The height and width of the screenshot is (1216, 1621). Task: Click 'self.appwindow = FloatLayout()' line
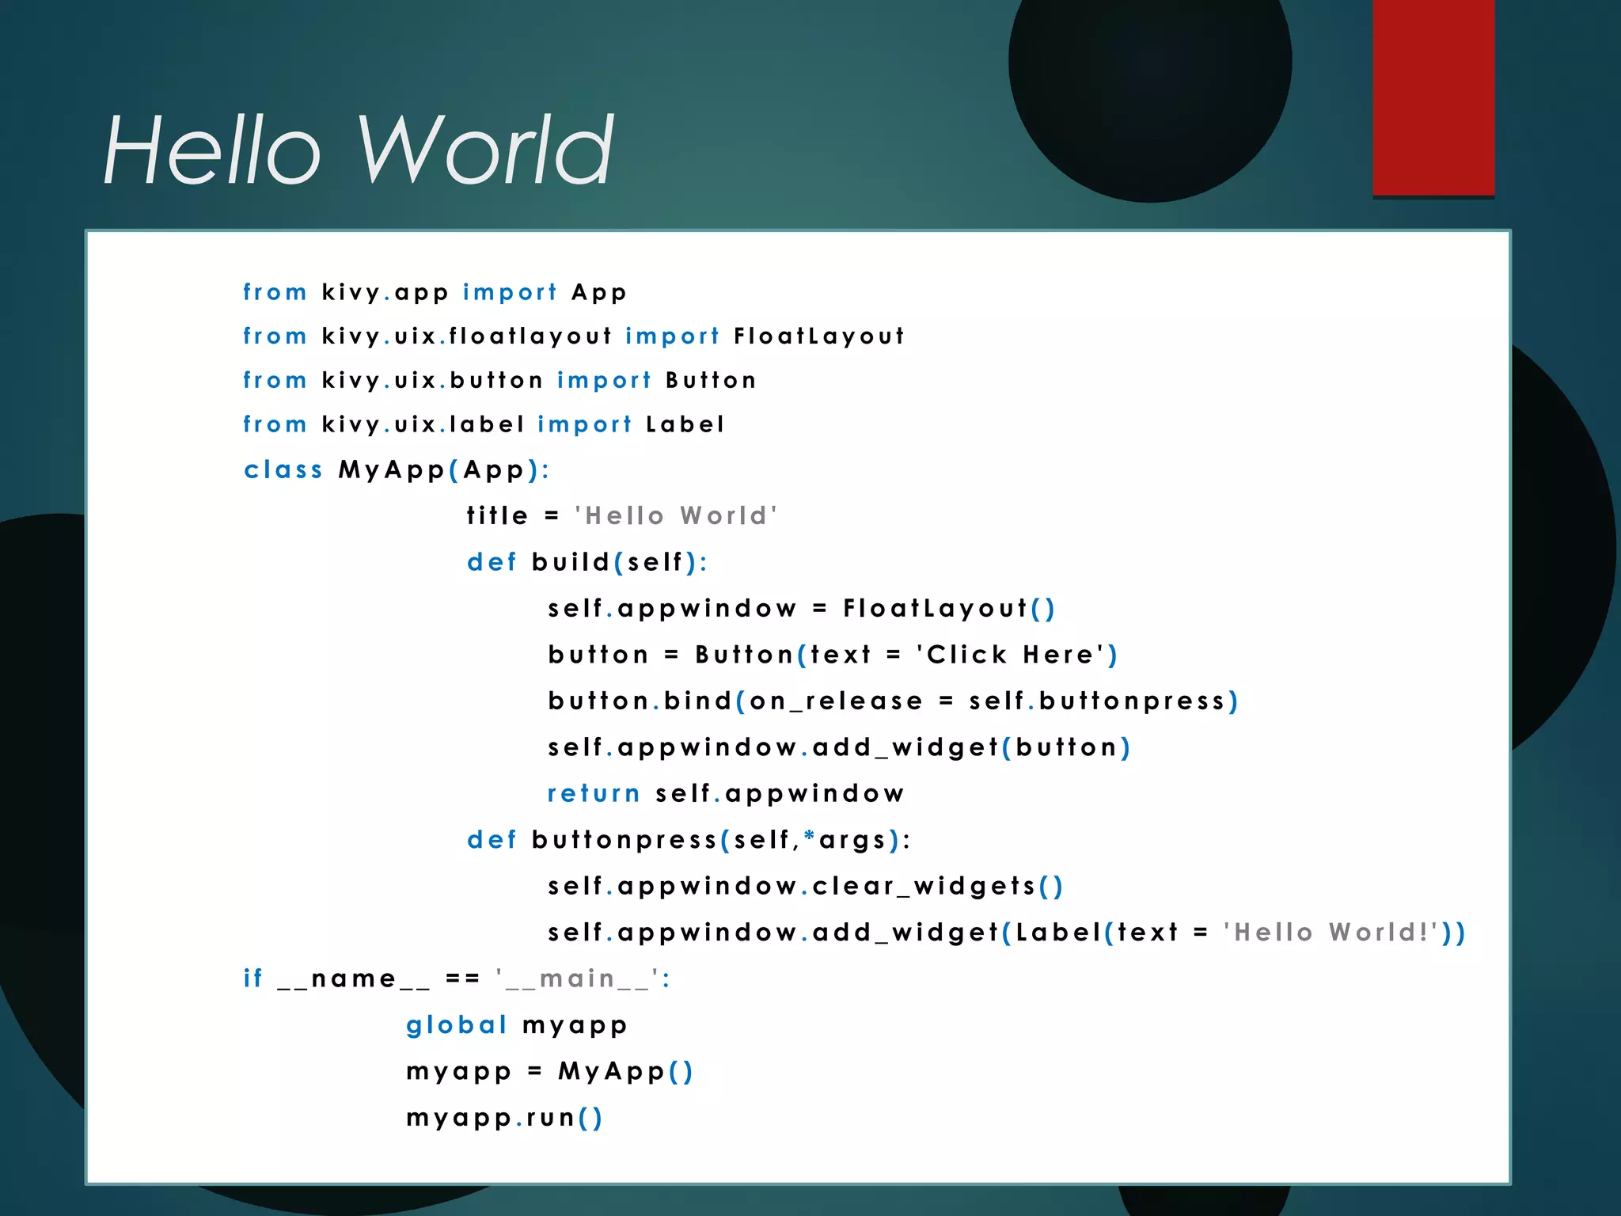pos(801,609)
